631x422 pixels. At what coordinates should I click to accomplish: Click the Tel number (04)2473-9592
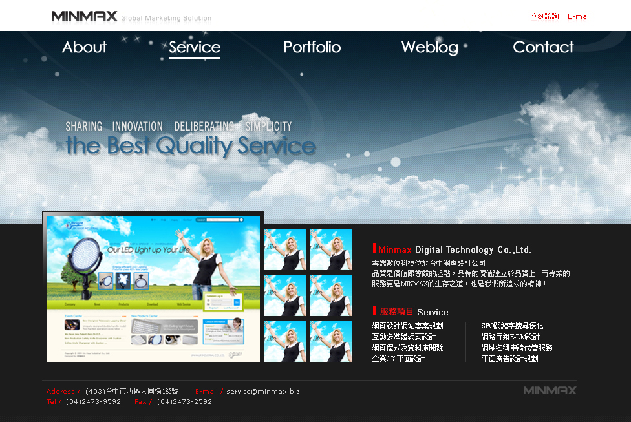pyautogui.click(x=93, y=401)
